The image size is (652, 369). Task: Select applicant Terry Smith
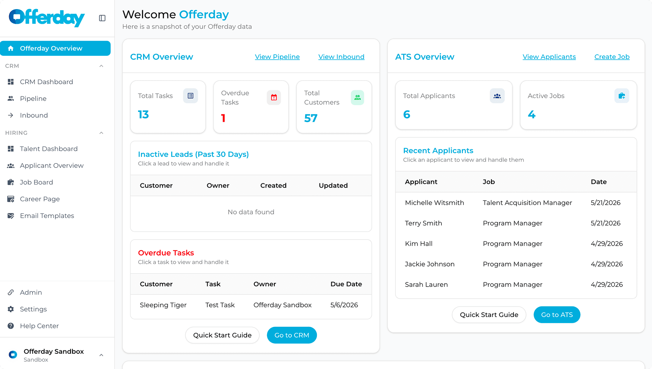(x=424, y=223)
